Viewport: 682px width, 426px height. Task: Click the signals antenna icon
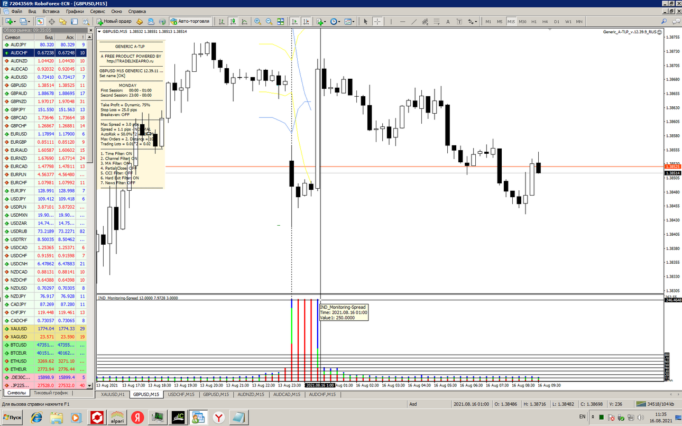coord(162,22)
